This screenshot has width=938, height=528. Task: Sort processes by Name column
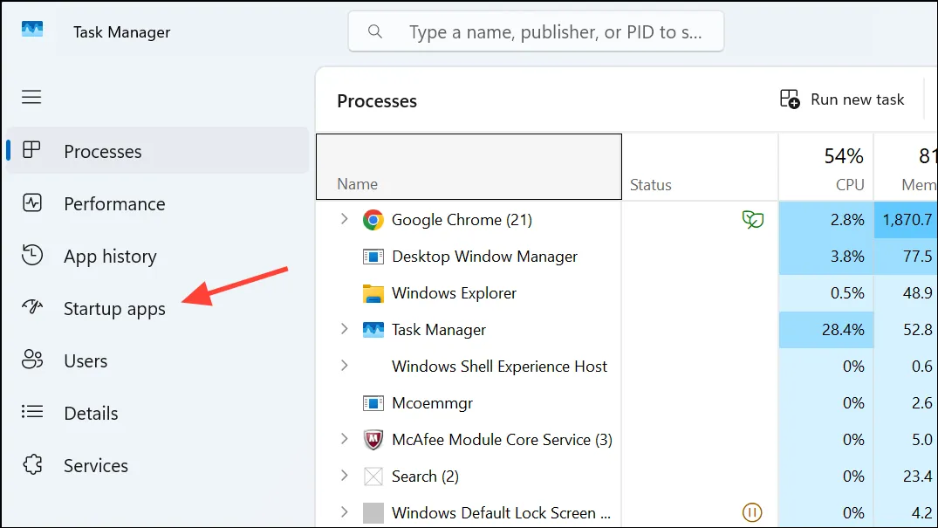pos(469,167)
